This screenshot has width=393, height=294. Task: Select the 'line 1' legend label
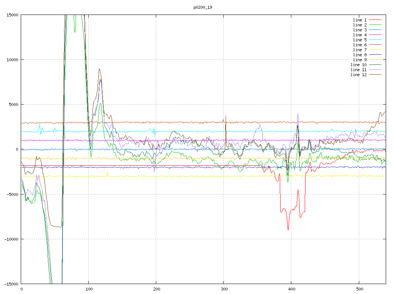point(360,20)
